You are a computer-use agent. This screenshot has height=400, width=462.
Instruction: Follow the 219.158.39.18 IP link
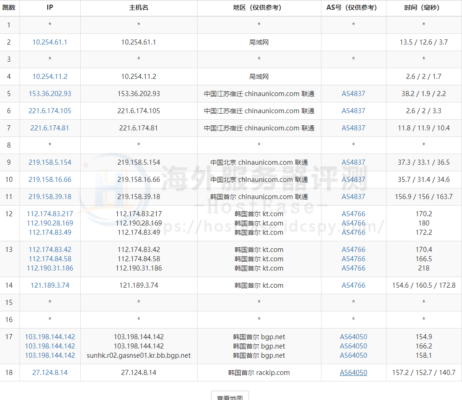click(50, 197)
